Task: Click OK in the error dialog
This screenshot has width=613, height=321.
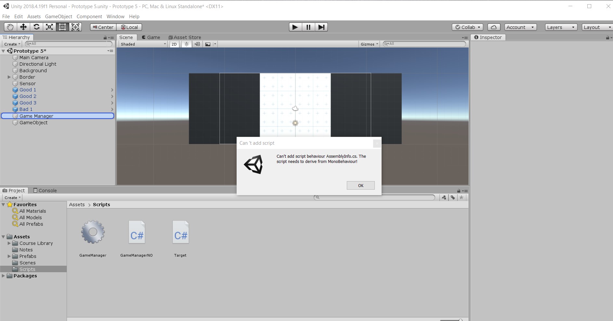Action: pyautogui.click(x=360, y=185)
